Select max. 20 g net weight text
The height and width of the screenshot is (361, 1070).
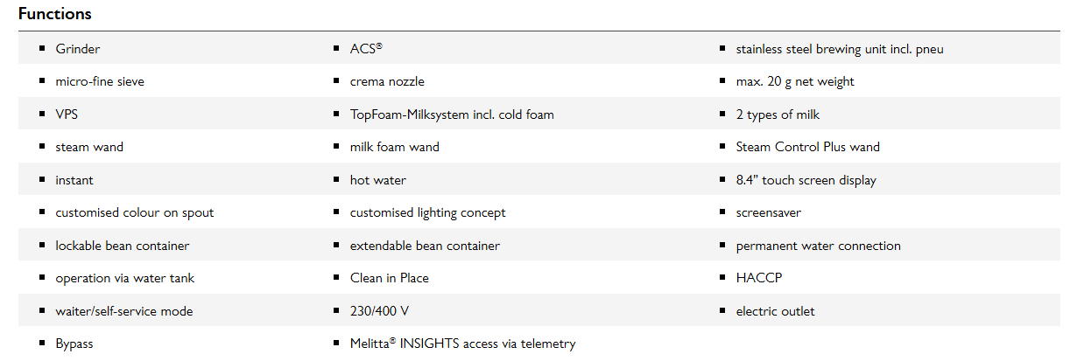point(795,81)
